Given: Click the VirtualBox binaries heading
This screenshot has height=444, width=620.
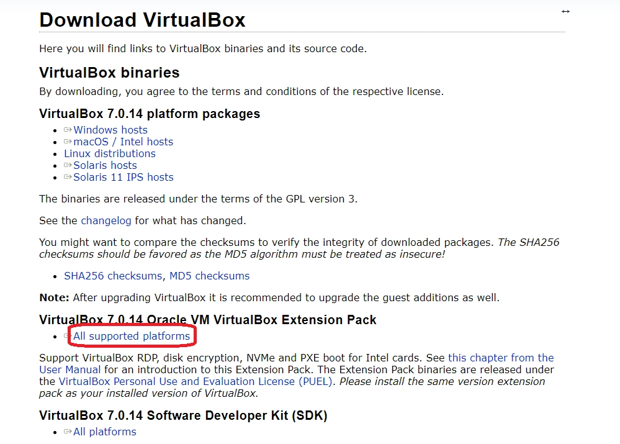Looking at the screenshot, I should tap(109, 73).
